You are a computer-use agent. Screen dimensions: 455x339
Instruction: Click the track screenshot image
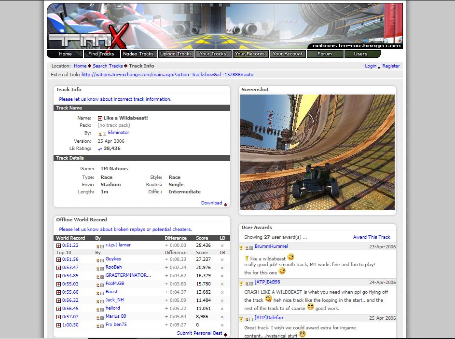(317, 152)
